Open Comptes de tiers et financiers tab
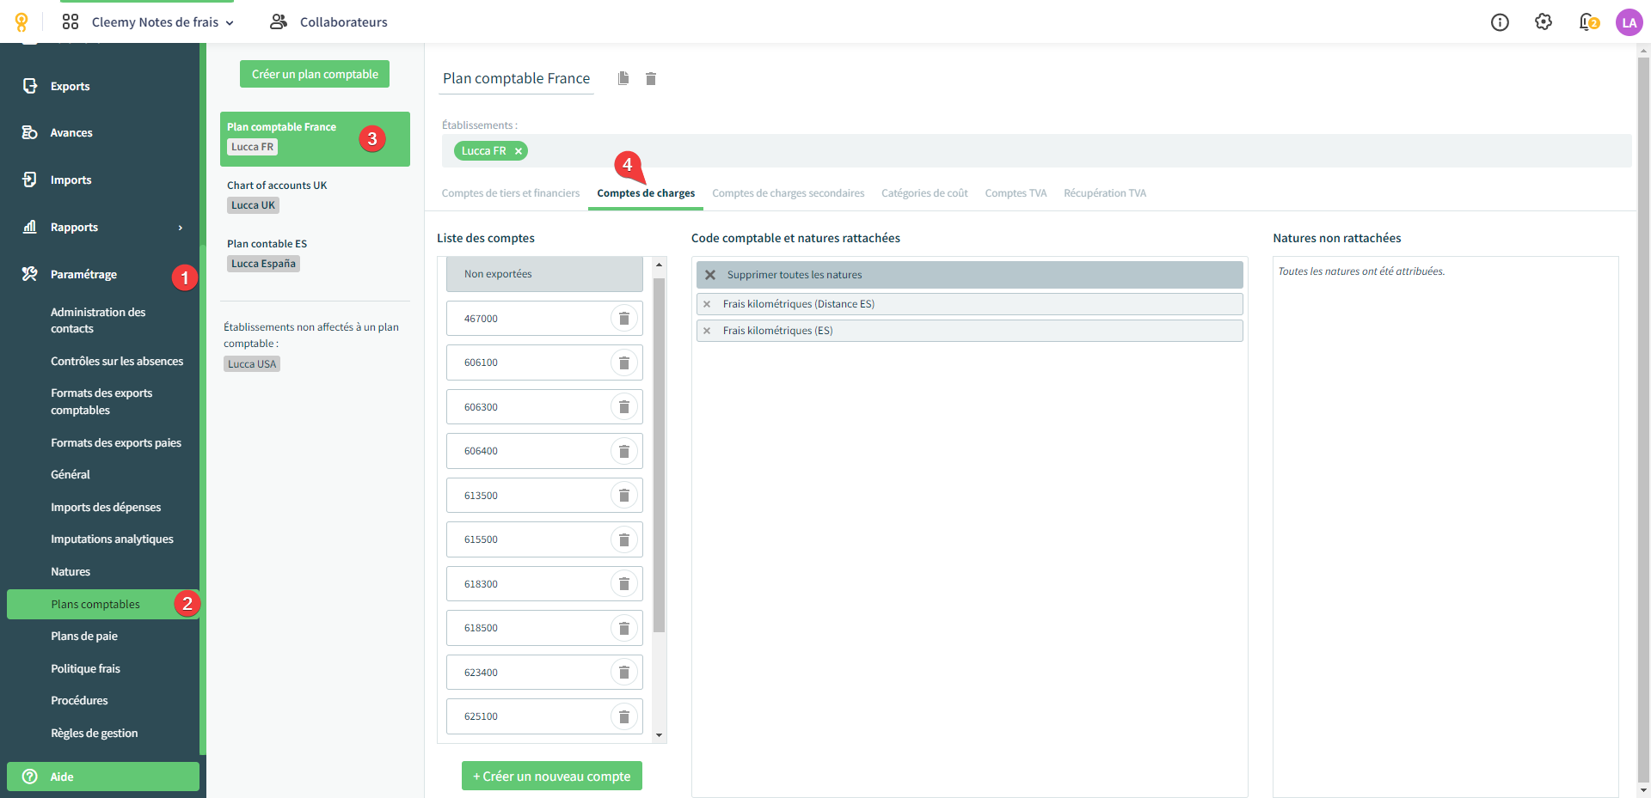The height and width of the screenshot is (798, 1651). [511, 193]
